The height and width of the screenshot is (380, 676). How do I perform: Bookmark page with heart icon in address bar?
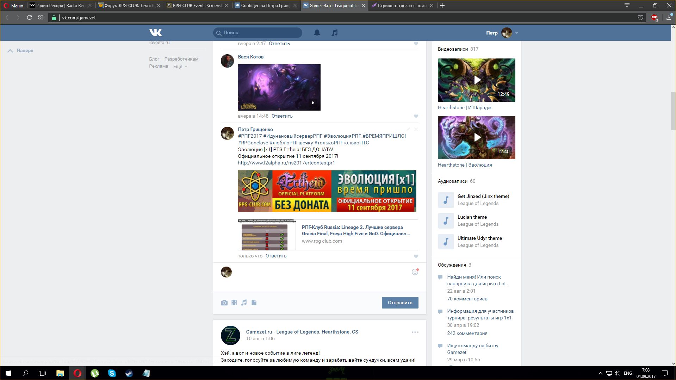tap(640, 18)
